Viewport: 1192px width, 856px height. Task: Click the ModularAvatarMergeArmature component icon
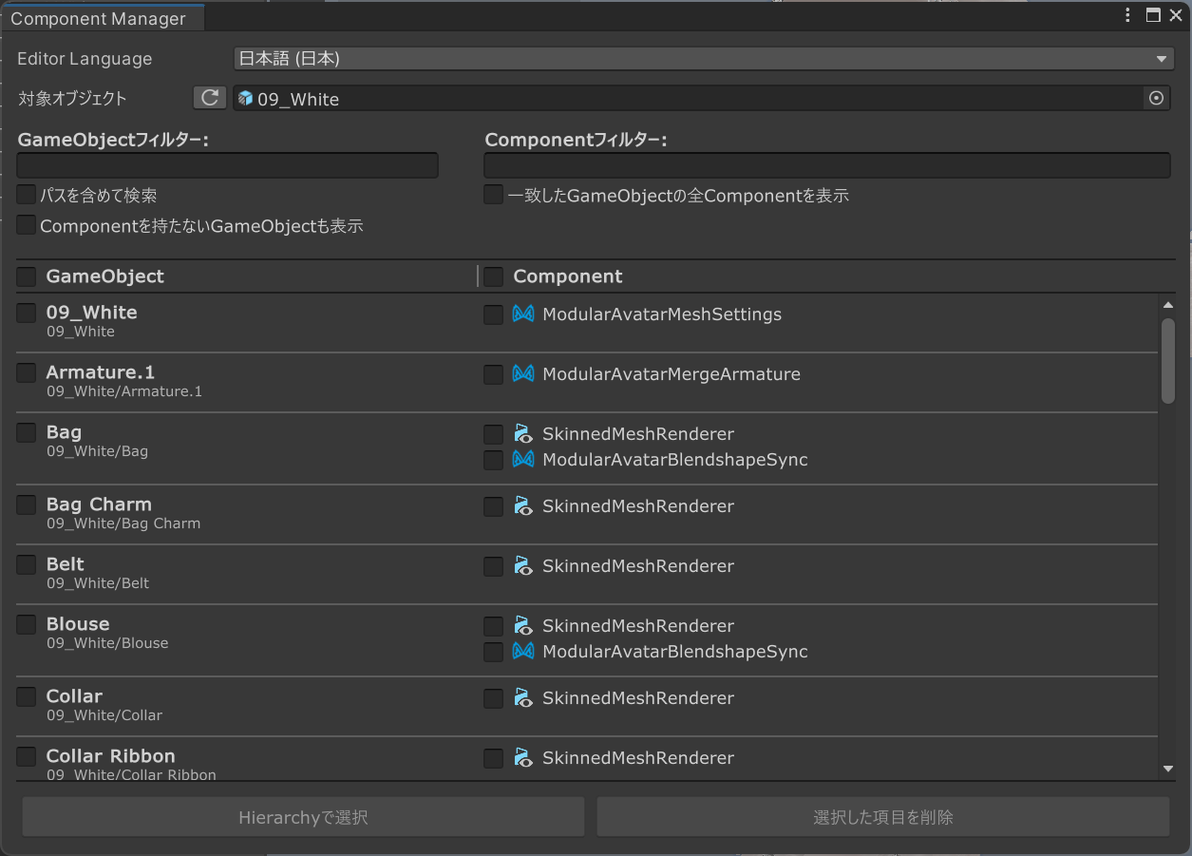(x=522, y=373)
